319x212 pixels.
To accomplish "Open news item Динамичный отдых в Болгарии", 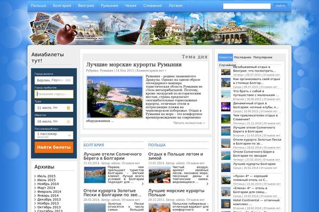I will [x=256, y=105].
